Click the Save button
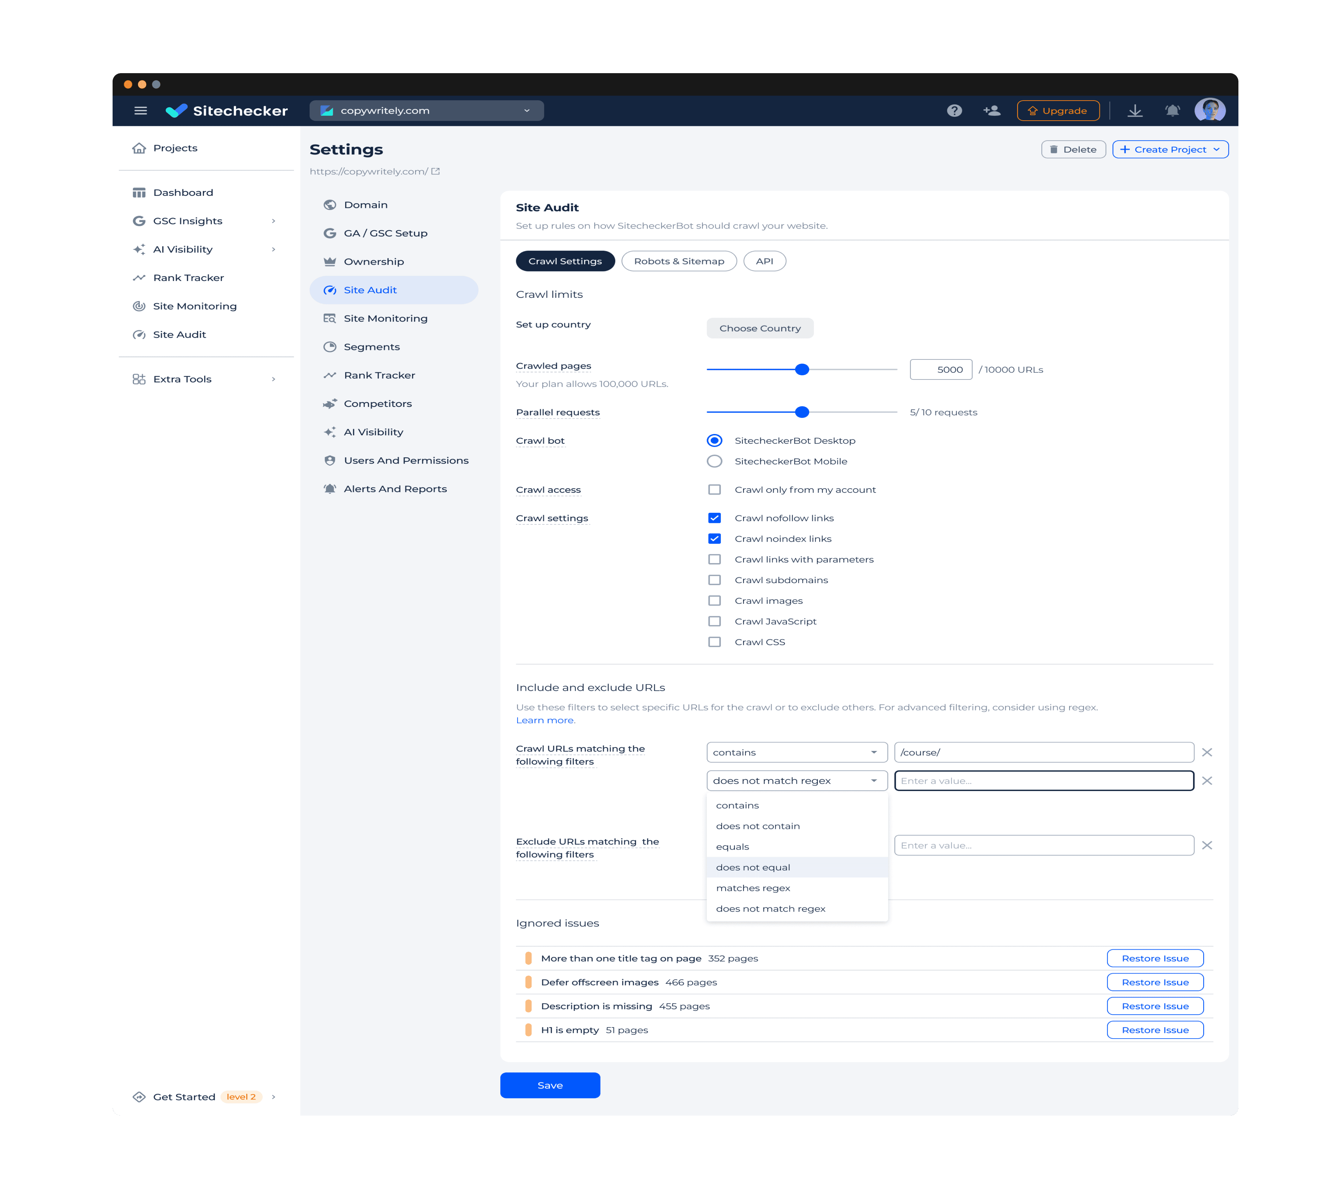 (x=550, y=1085)
